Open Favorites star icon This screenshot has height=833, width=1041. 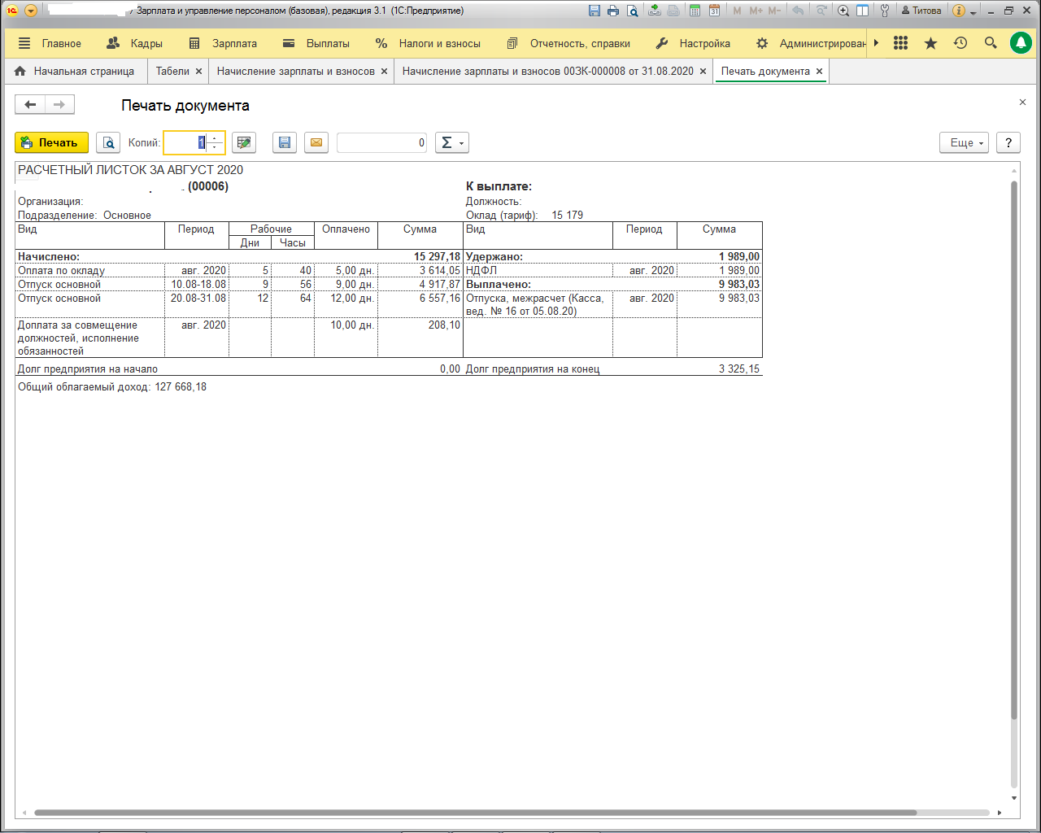[930, 43]
